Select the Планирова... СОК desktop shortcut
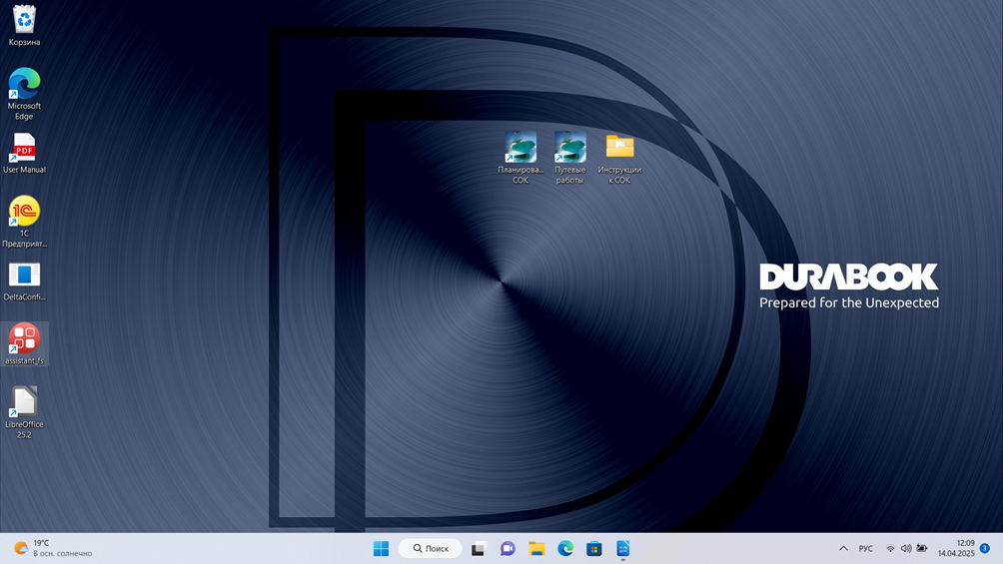 (x=520, y=158)
